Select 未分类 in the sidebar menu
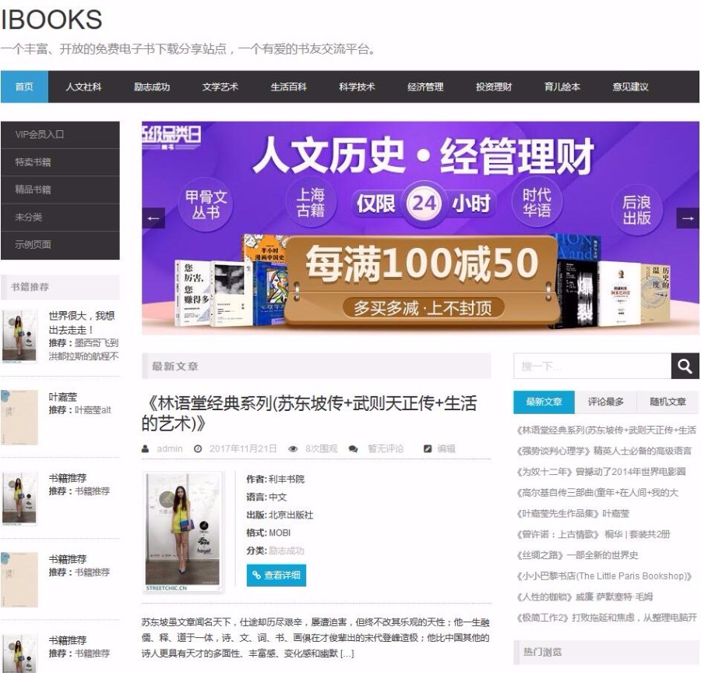 pos(60,218)
